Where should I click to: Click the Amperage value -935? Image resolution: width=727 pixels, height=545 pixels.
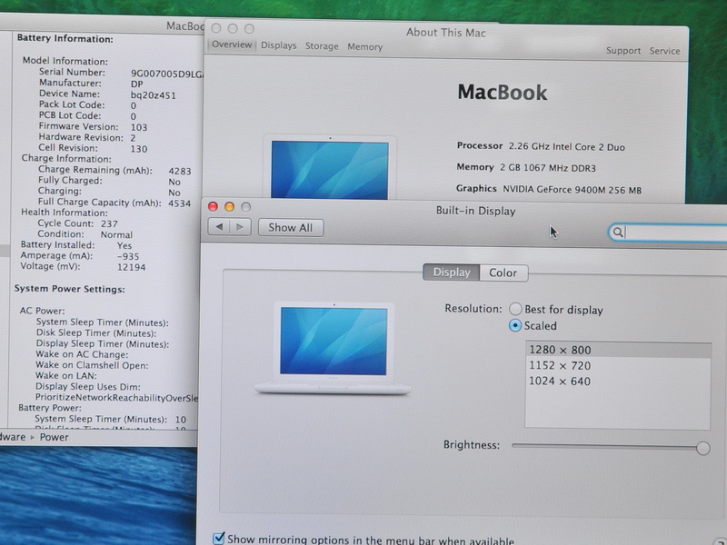(128, 256)
